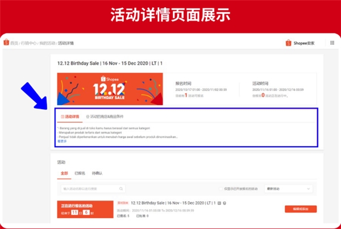The image size is (341, 229).
Task: Click the search magnifier icon
Action: [121, 189]
